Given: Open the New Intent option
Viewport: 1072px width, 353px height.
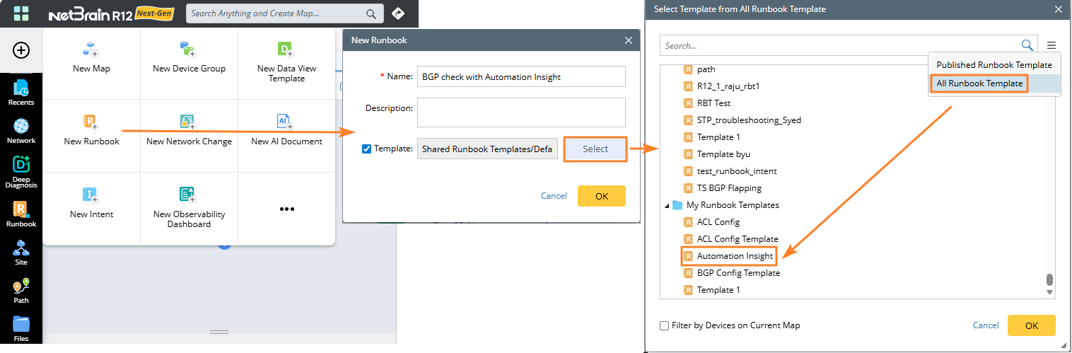Looking at the screenshot, I should pyautogui.click(x=91, y=195).
